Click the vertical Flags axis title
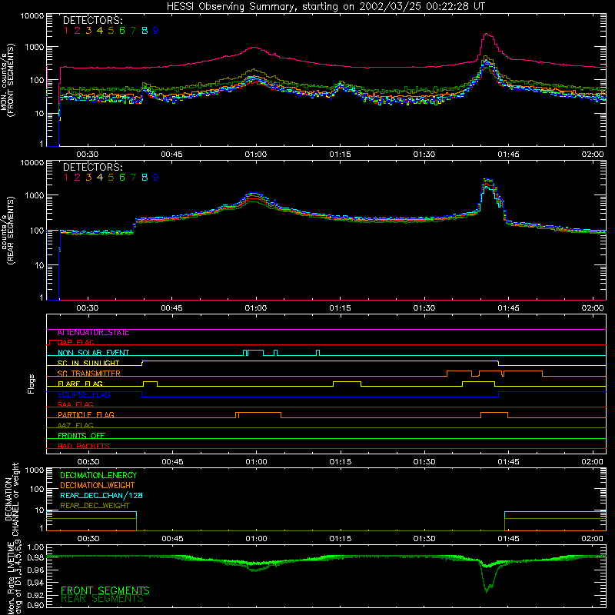615x615 pixels. [x=32, y=384]
